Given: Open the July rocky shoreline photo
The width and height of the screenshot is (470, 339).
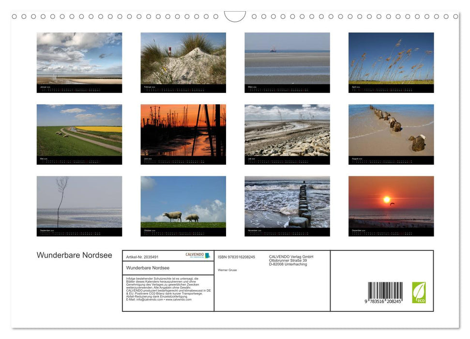Looking at the screenshot, I should coord(287,130).
